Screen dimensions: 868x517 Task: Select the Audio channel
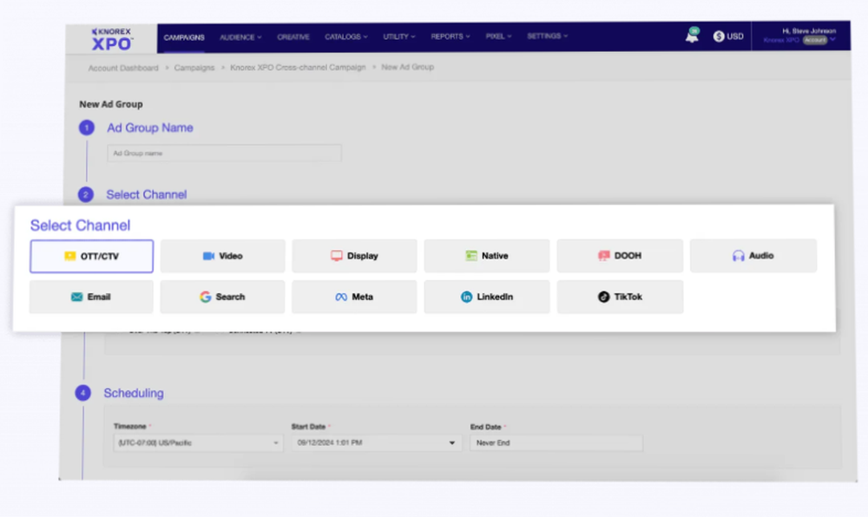753,255
